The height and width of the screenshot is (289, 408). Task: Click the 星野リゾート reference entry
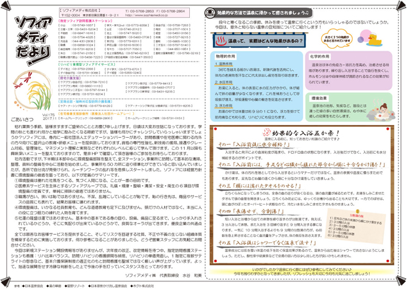pyautogui.click(x=74, y=286)
